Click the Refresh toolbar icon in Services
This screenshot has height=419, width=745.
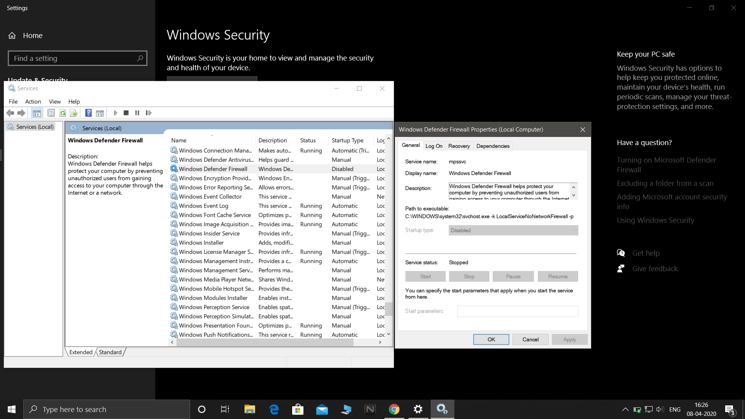tap(62, 113)
